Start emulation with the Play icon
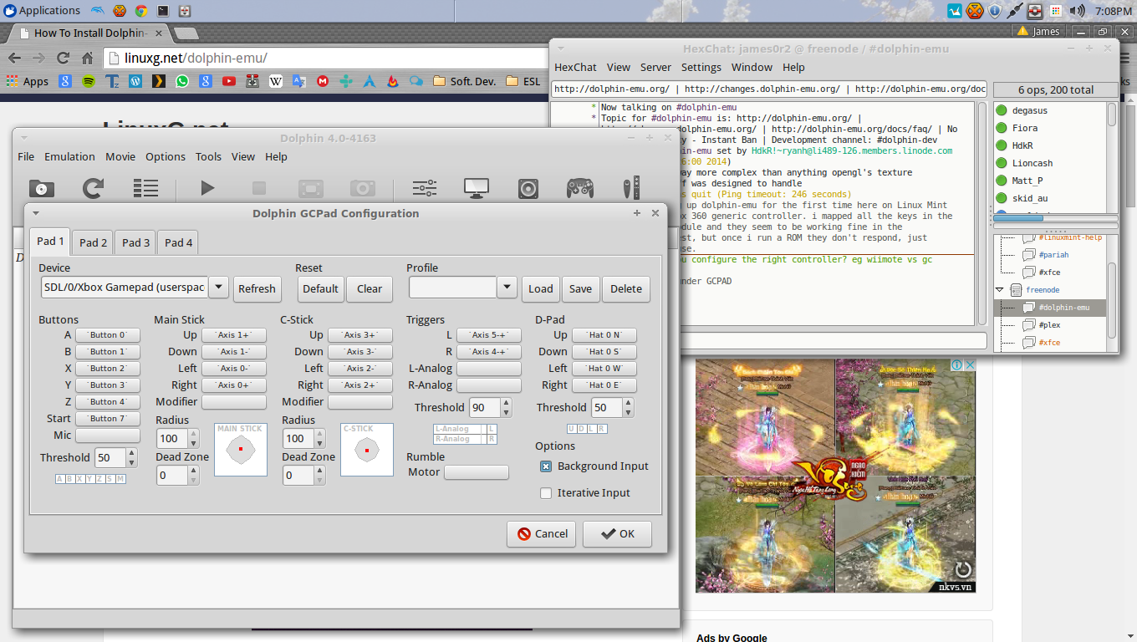1137x642 pixels. [207, 188]
